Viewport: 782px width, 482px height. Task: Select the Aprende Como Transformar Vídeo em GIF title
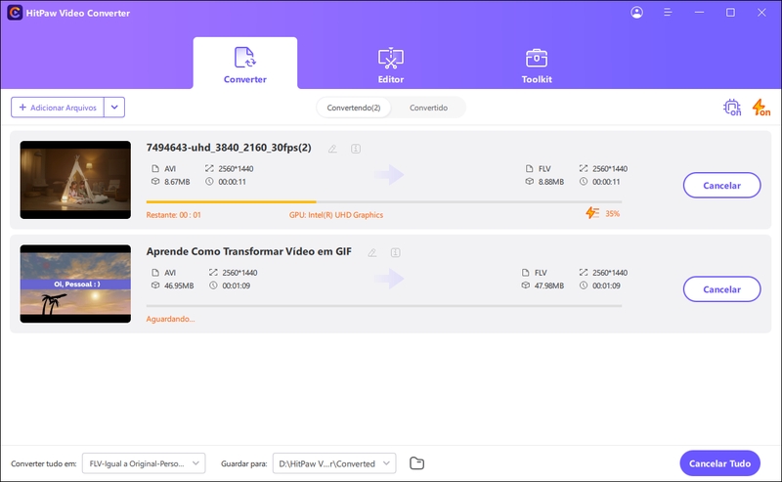click(249, 251)
